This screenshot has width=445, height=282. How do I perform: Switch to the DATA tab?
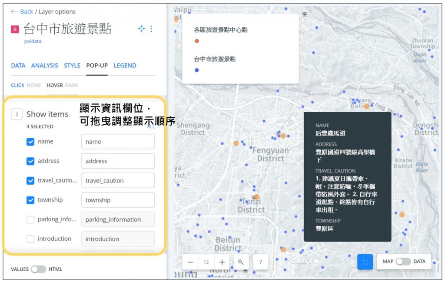(18, 66)
